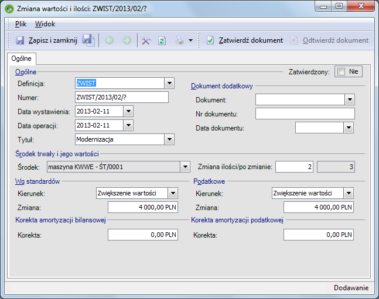Image resolution: width=379 pixels, height=299 pixels.
Task: Click the Zapisz i zamknij button label
Action: pos(53,40)
